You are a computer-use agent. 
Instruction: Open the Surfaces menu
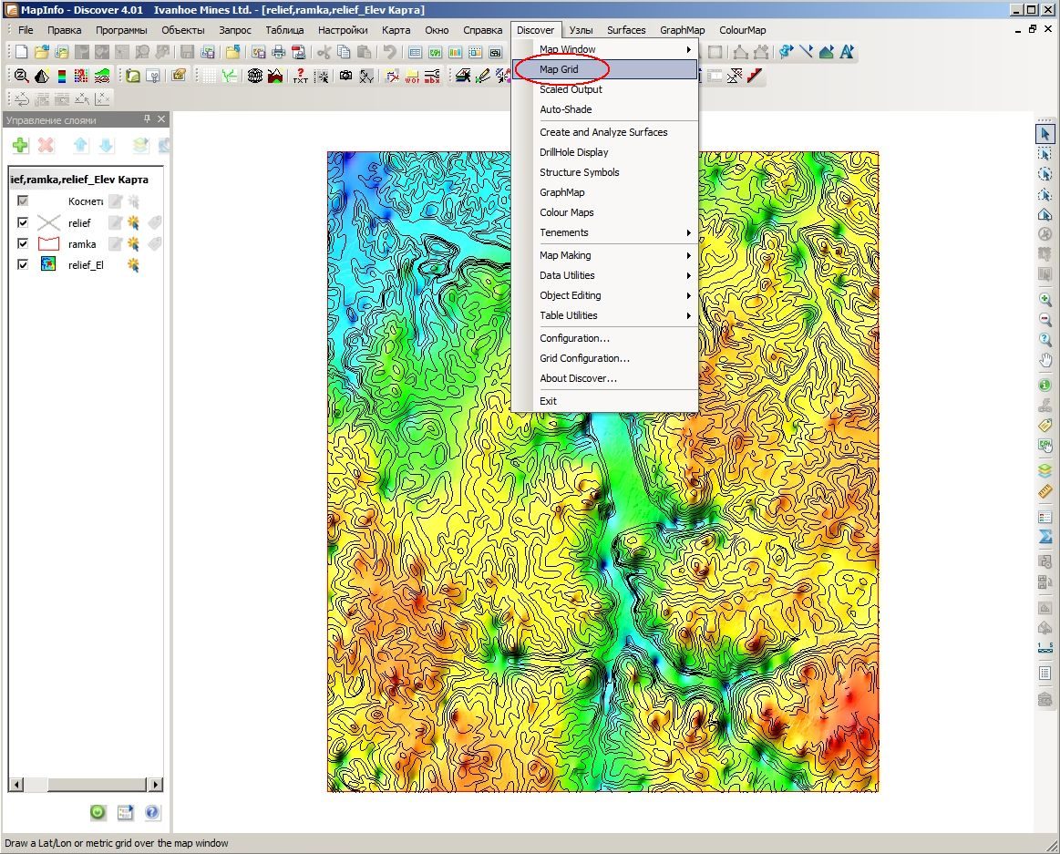coord(626,30)
